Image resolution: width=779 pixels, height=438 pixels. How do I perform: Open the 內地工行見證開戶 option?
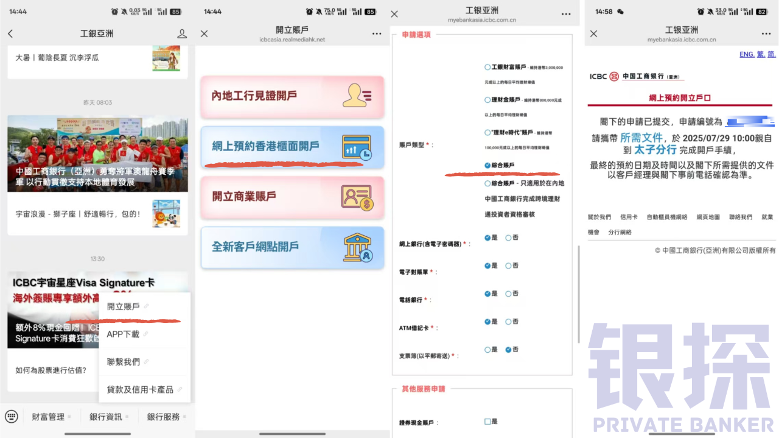[x=293, y=96]
